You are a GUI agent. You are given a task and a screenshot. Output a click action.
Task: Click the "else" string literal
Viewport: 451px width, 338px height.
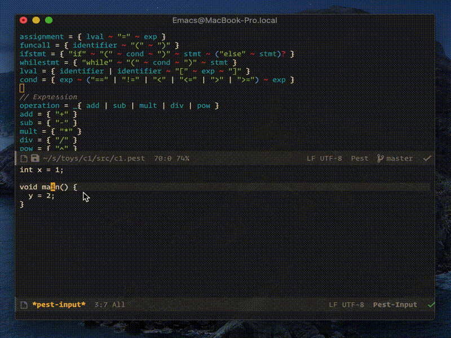pyautogui.click(x=232, y=54)
